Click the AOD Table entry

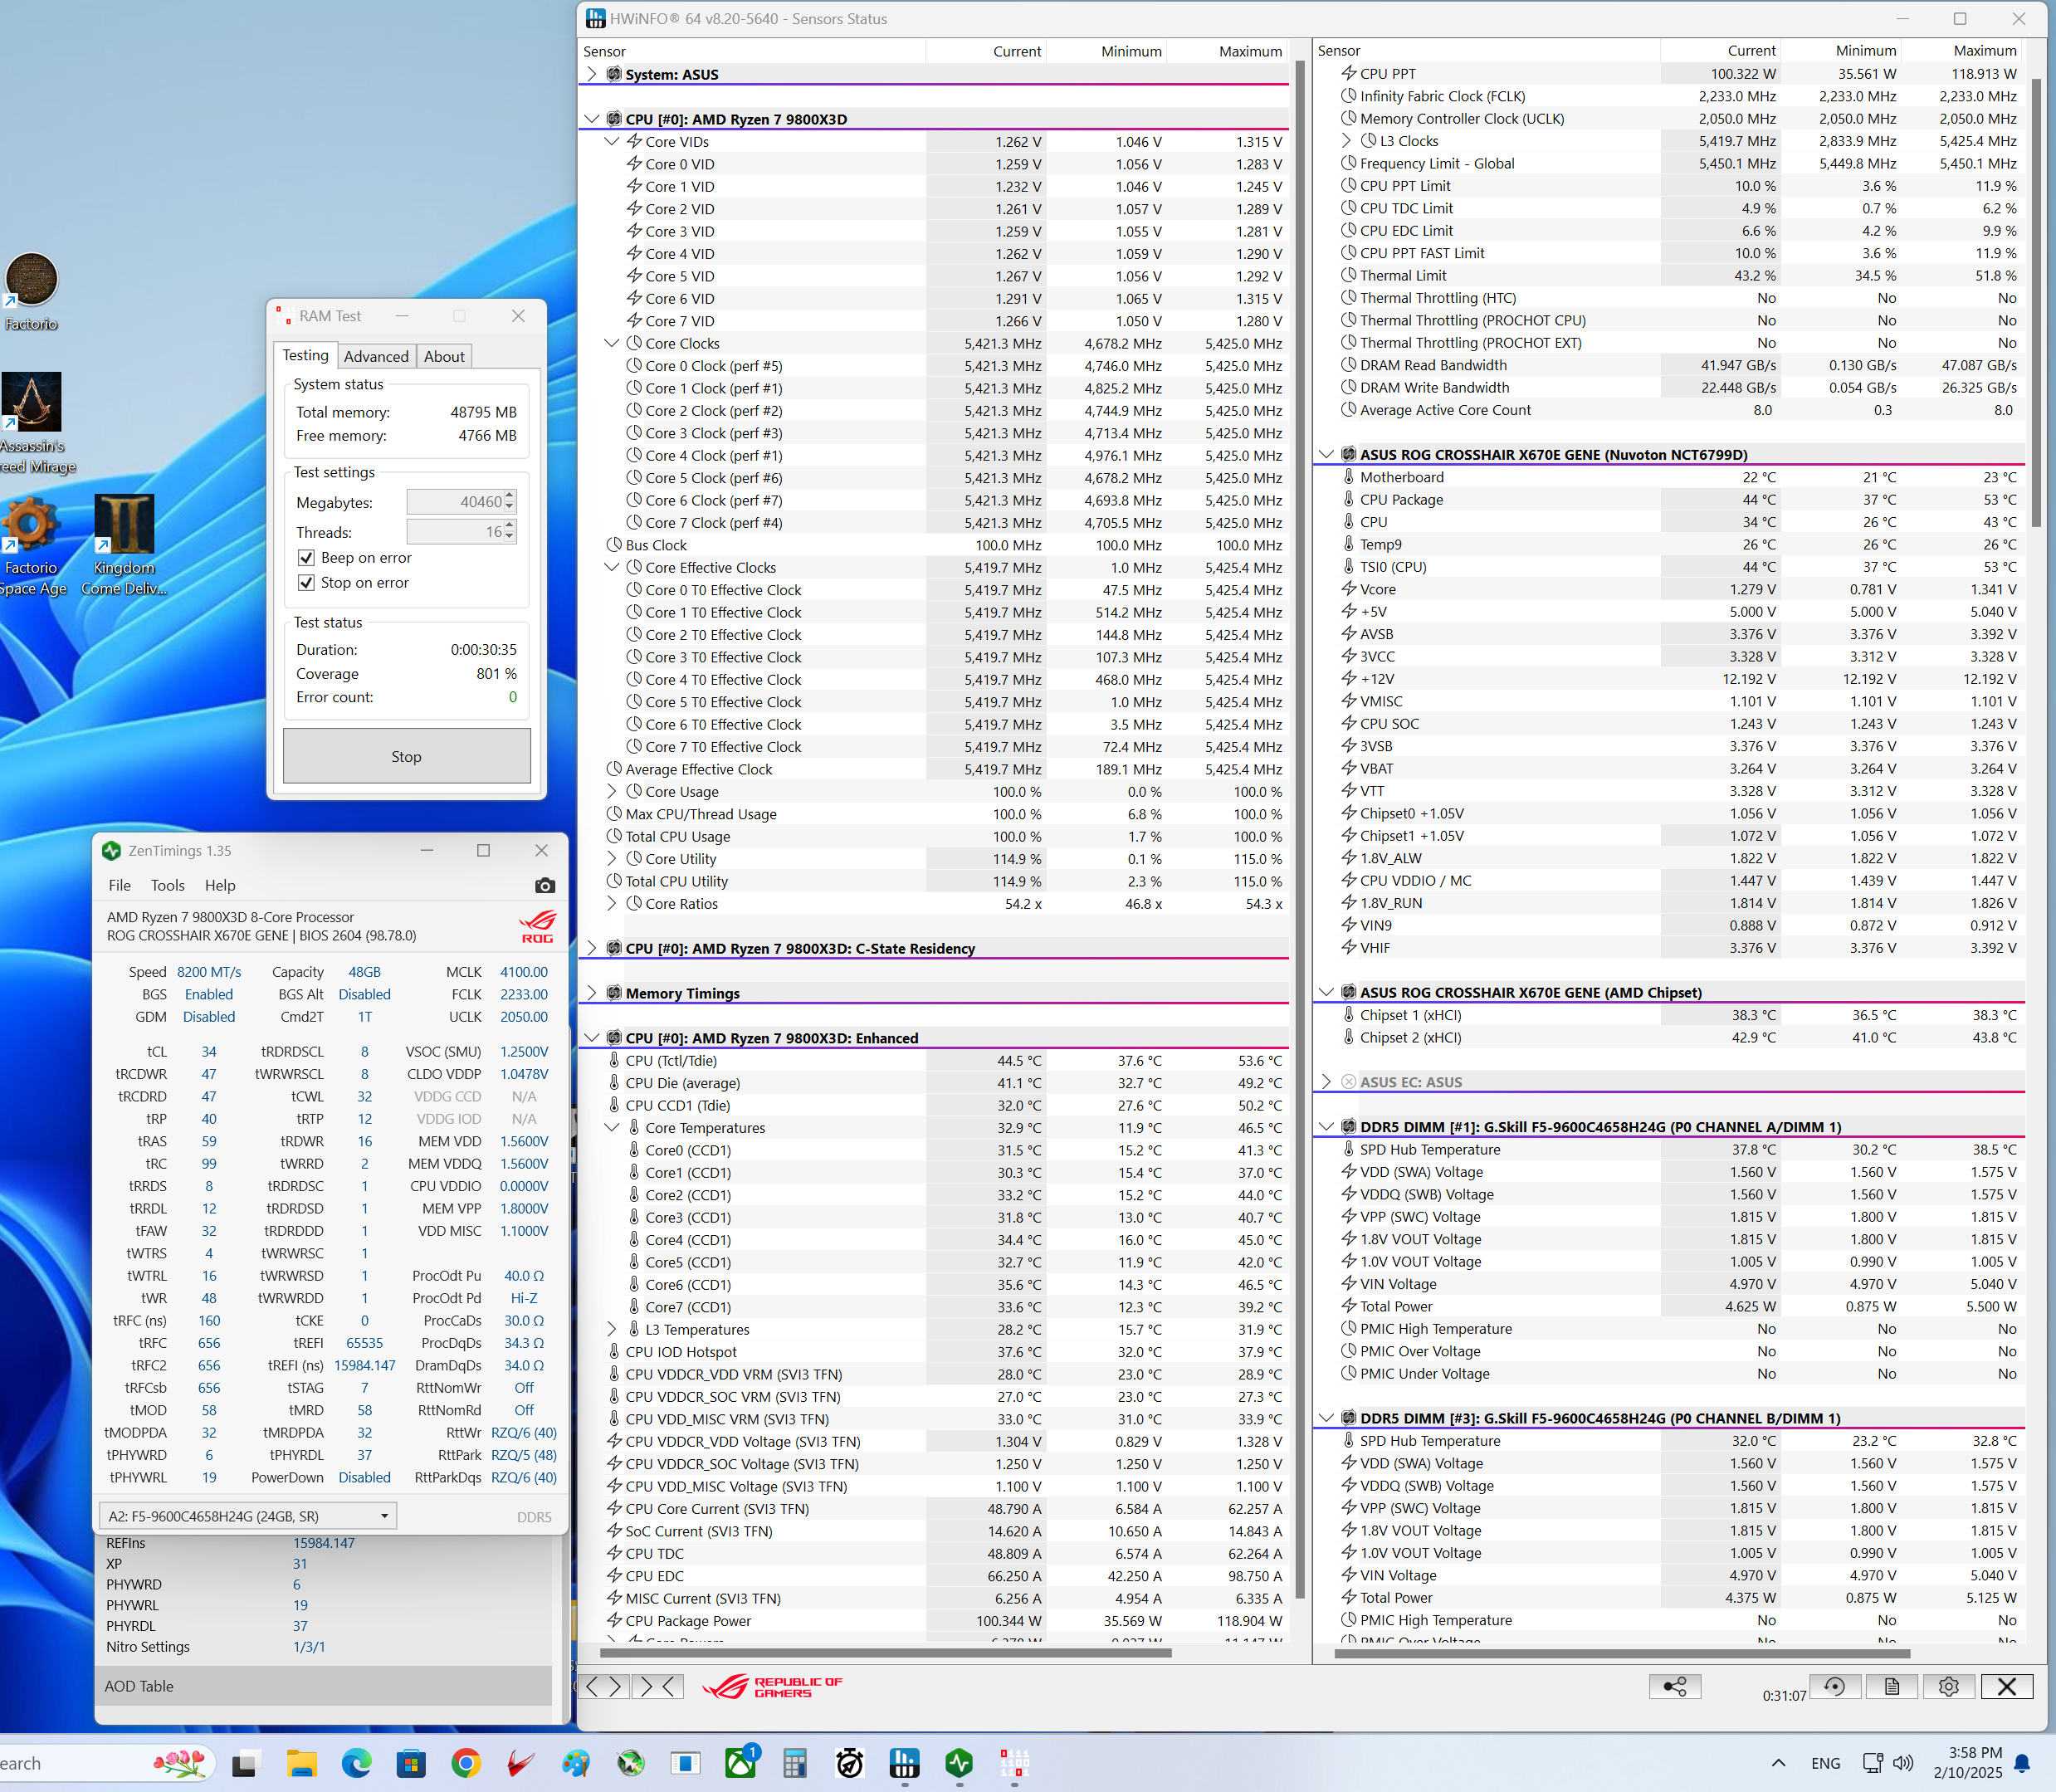(139, 1686)
